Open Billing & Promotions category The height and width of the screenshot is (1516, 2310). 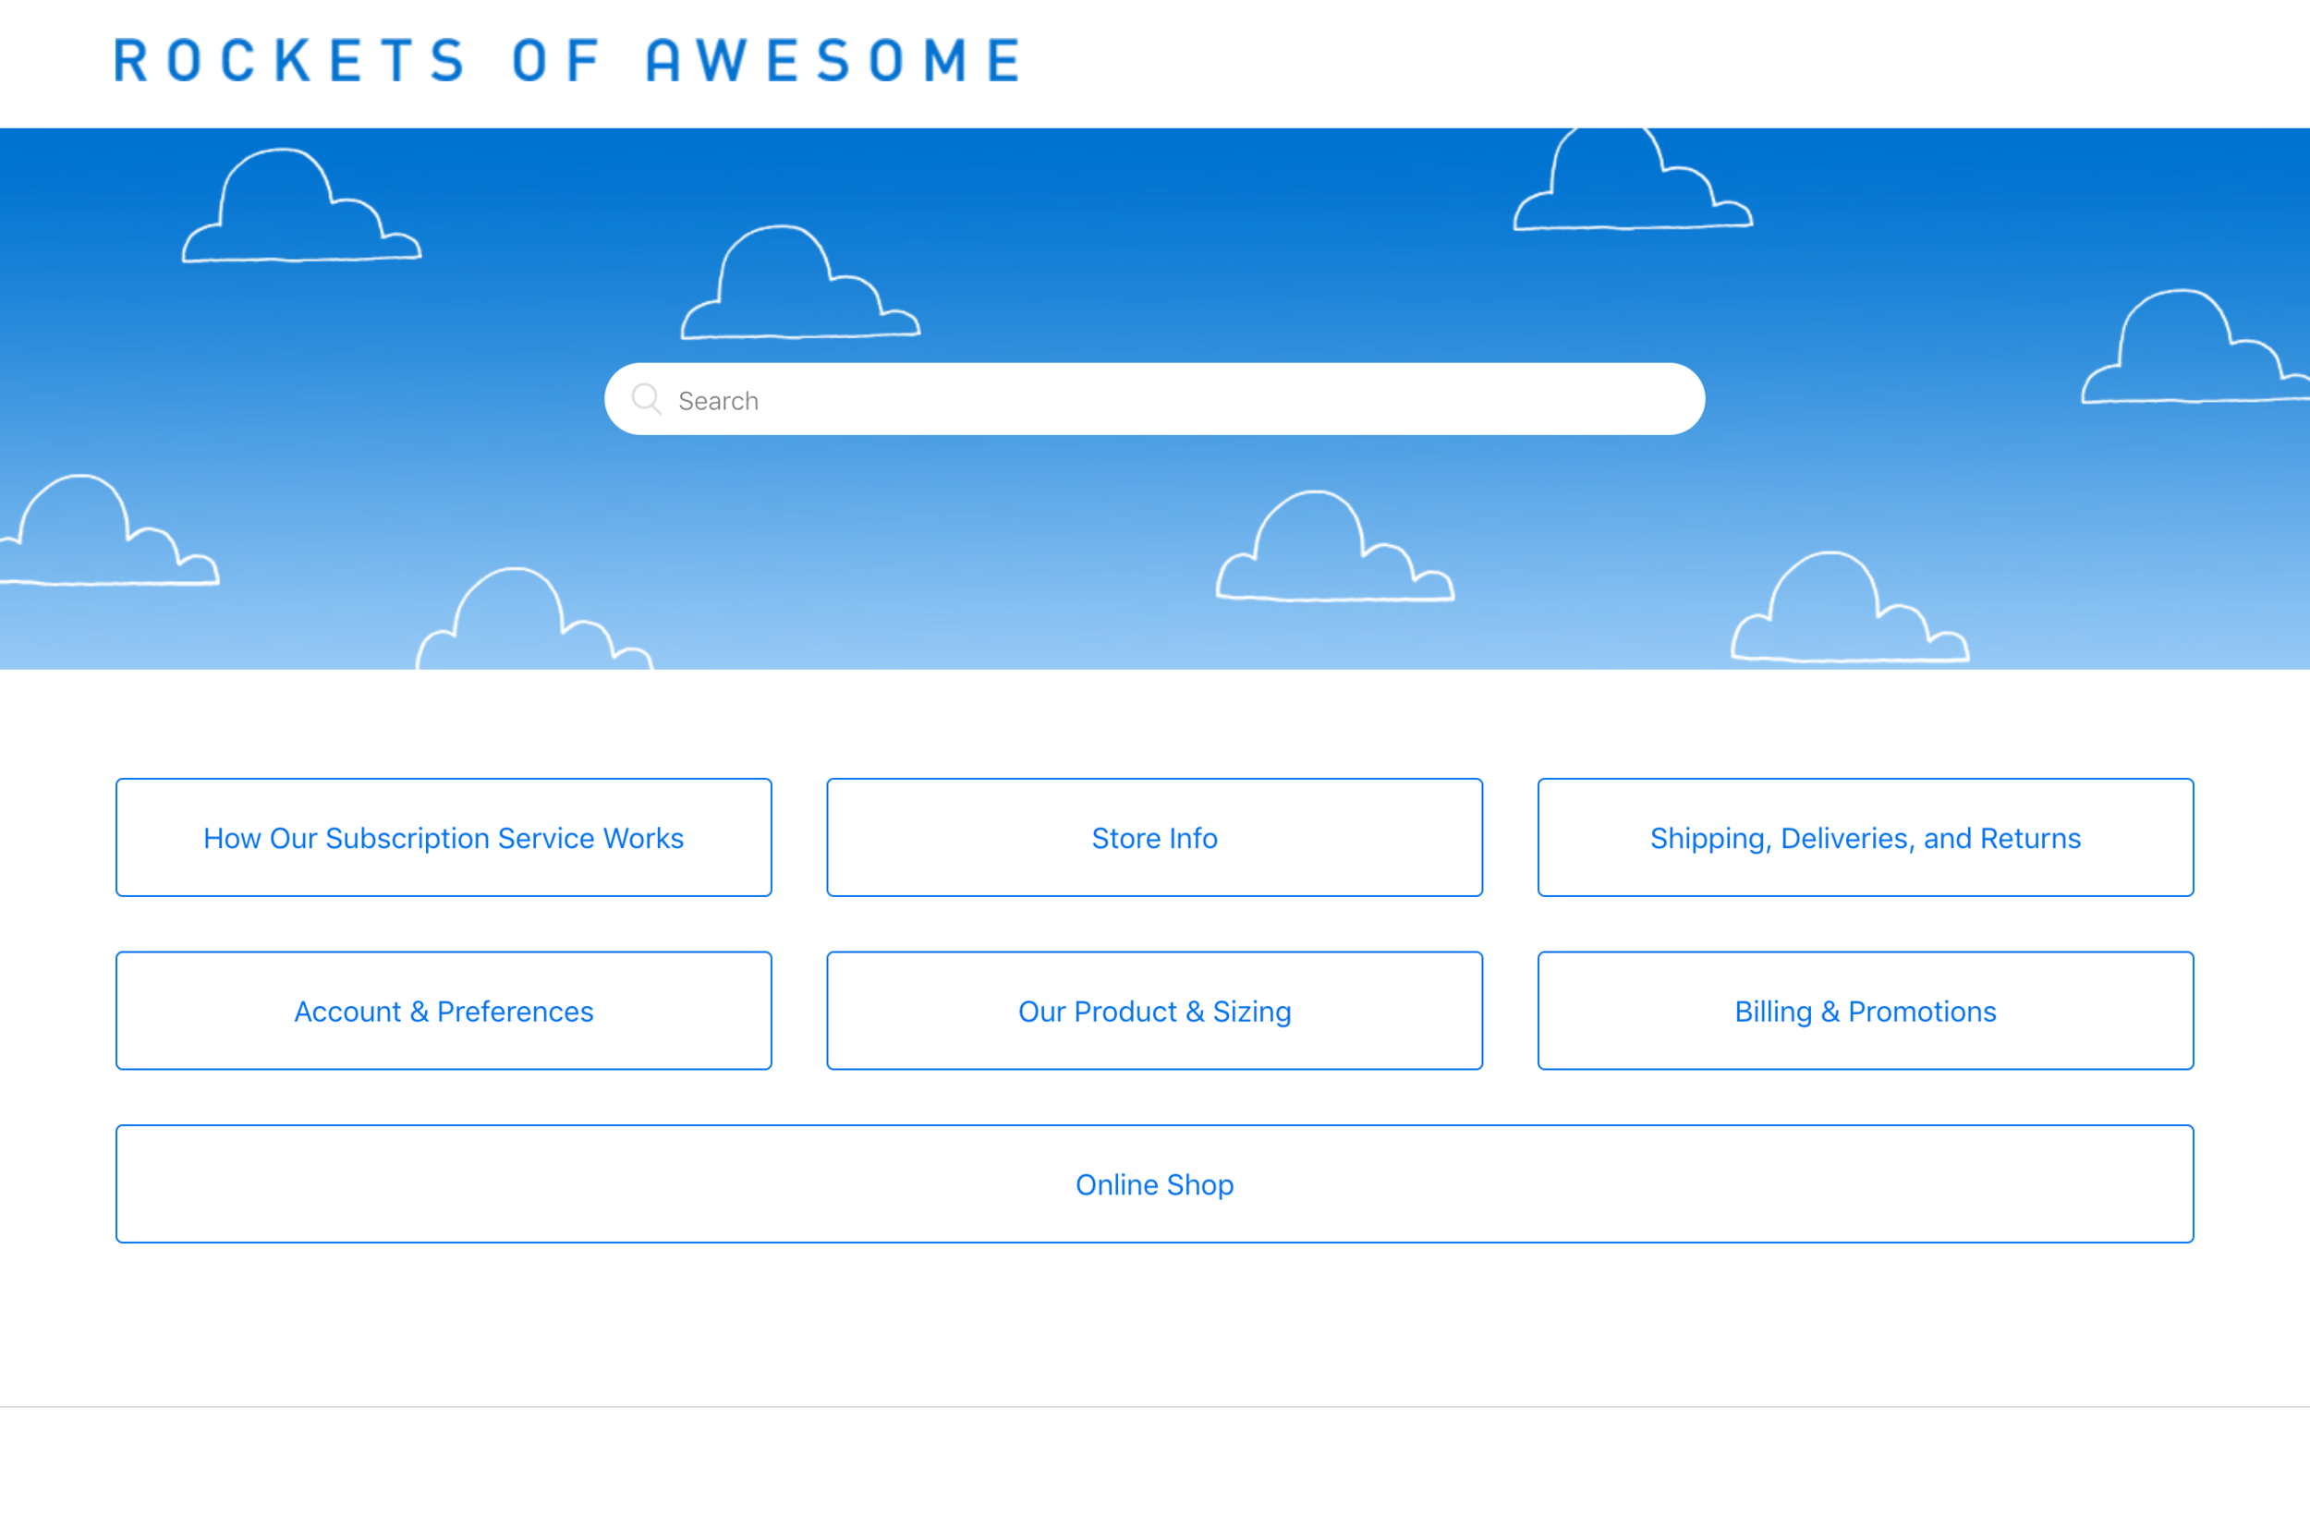coord(1866,1012)
